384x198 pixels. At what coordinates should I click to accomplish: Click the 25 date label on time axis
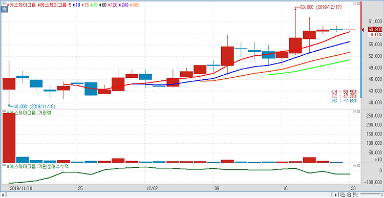(x=80, y=189)
